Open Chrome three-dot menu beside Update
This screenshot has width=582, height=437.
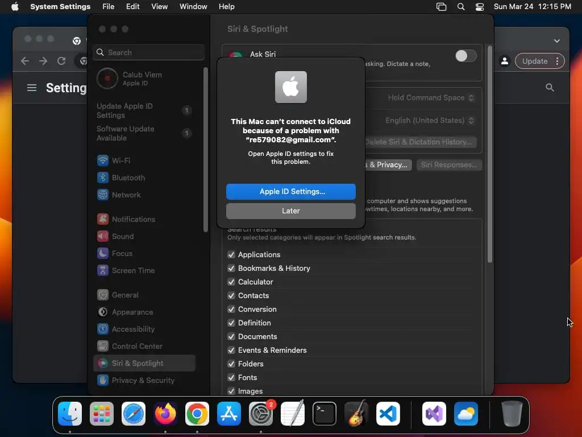(x=557, y=61)
